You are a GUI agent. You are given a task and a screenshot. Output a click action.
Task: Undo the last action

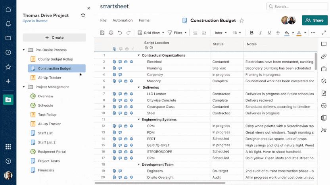120,32
